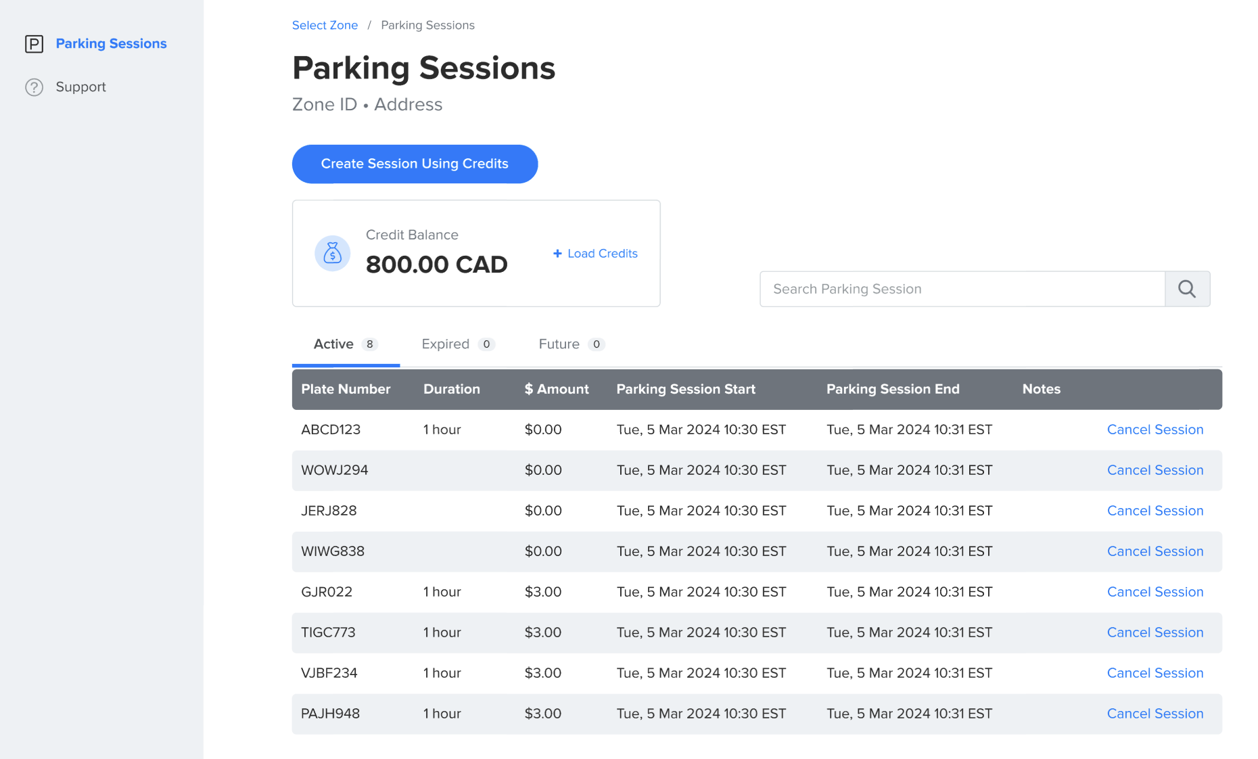Screen dimensions: 1258x759
Task: Go back via Select Zone breadcrumb
Action: pos(325,25)
